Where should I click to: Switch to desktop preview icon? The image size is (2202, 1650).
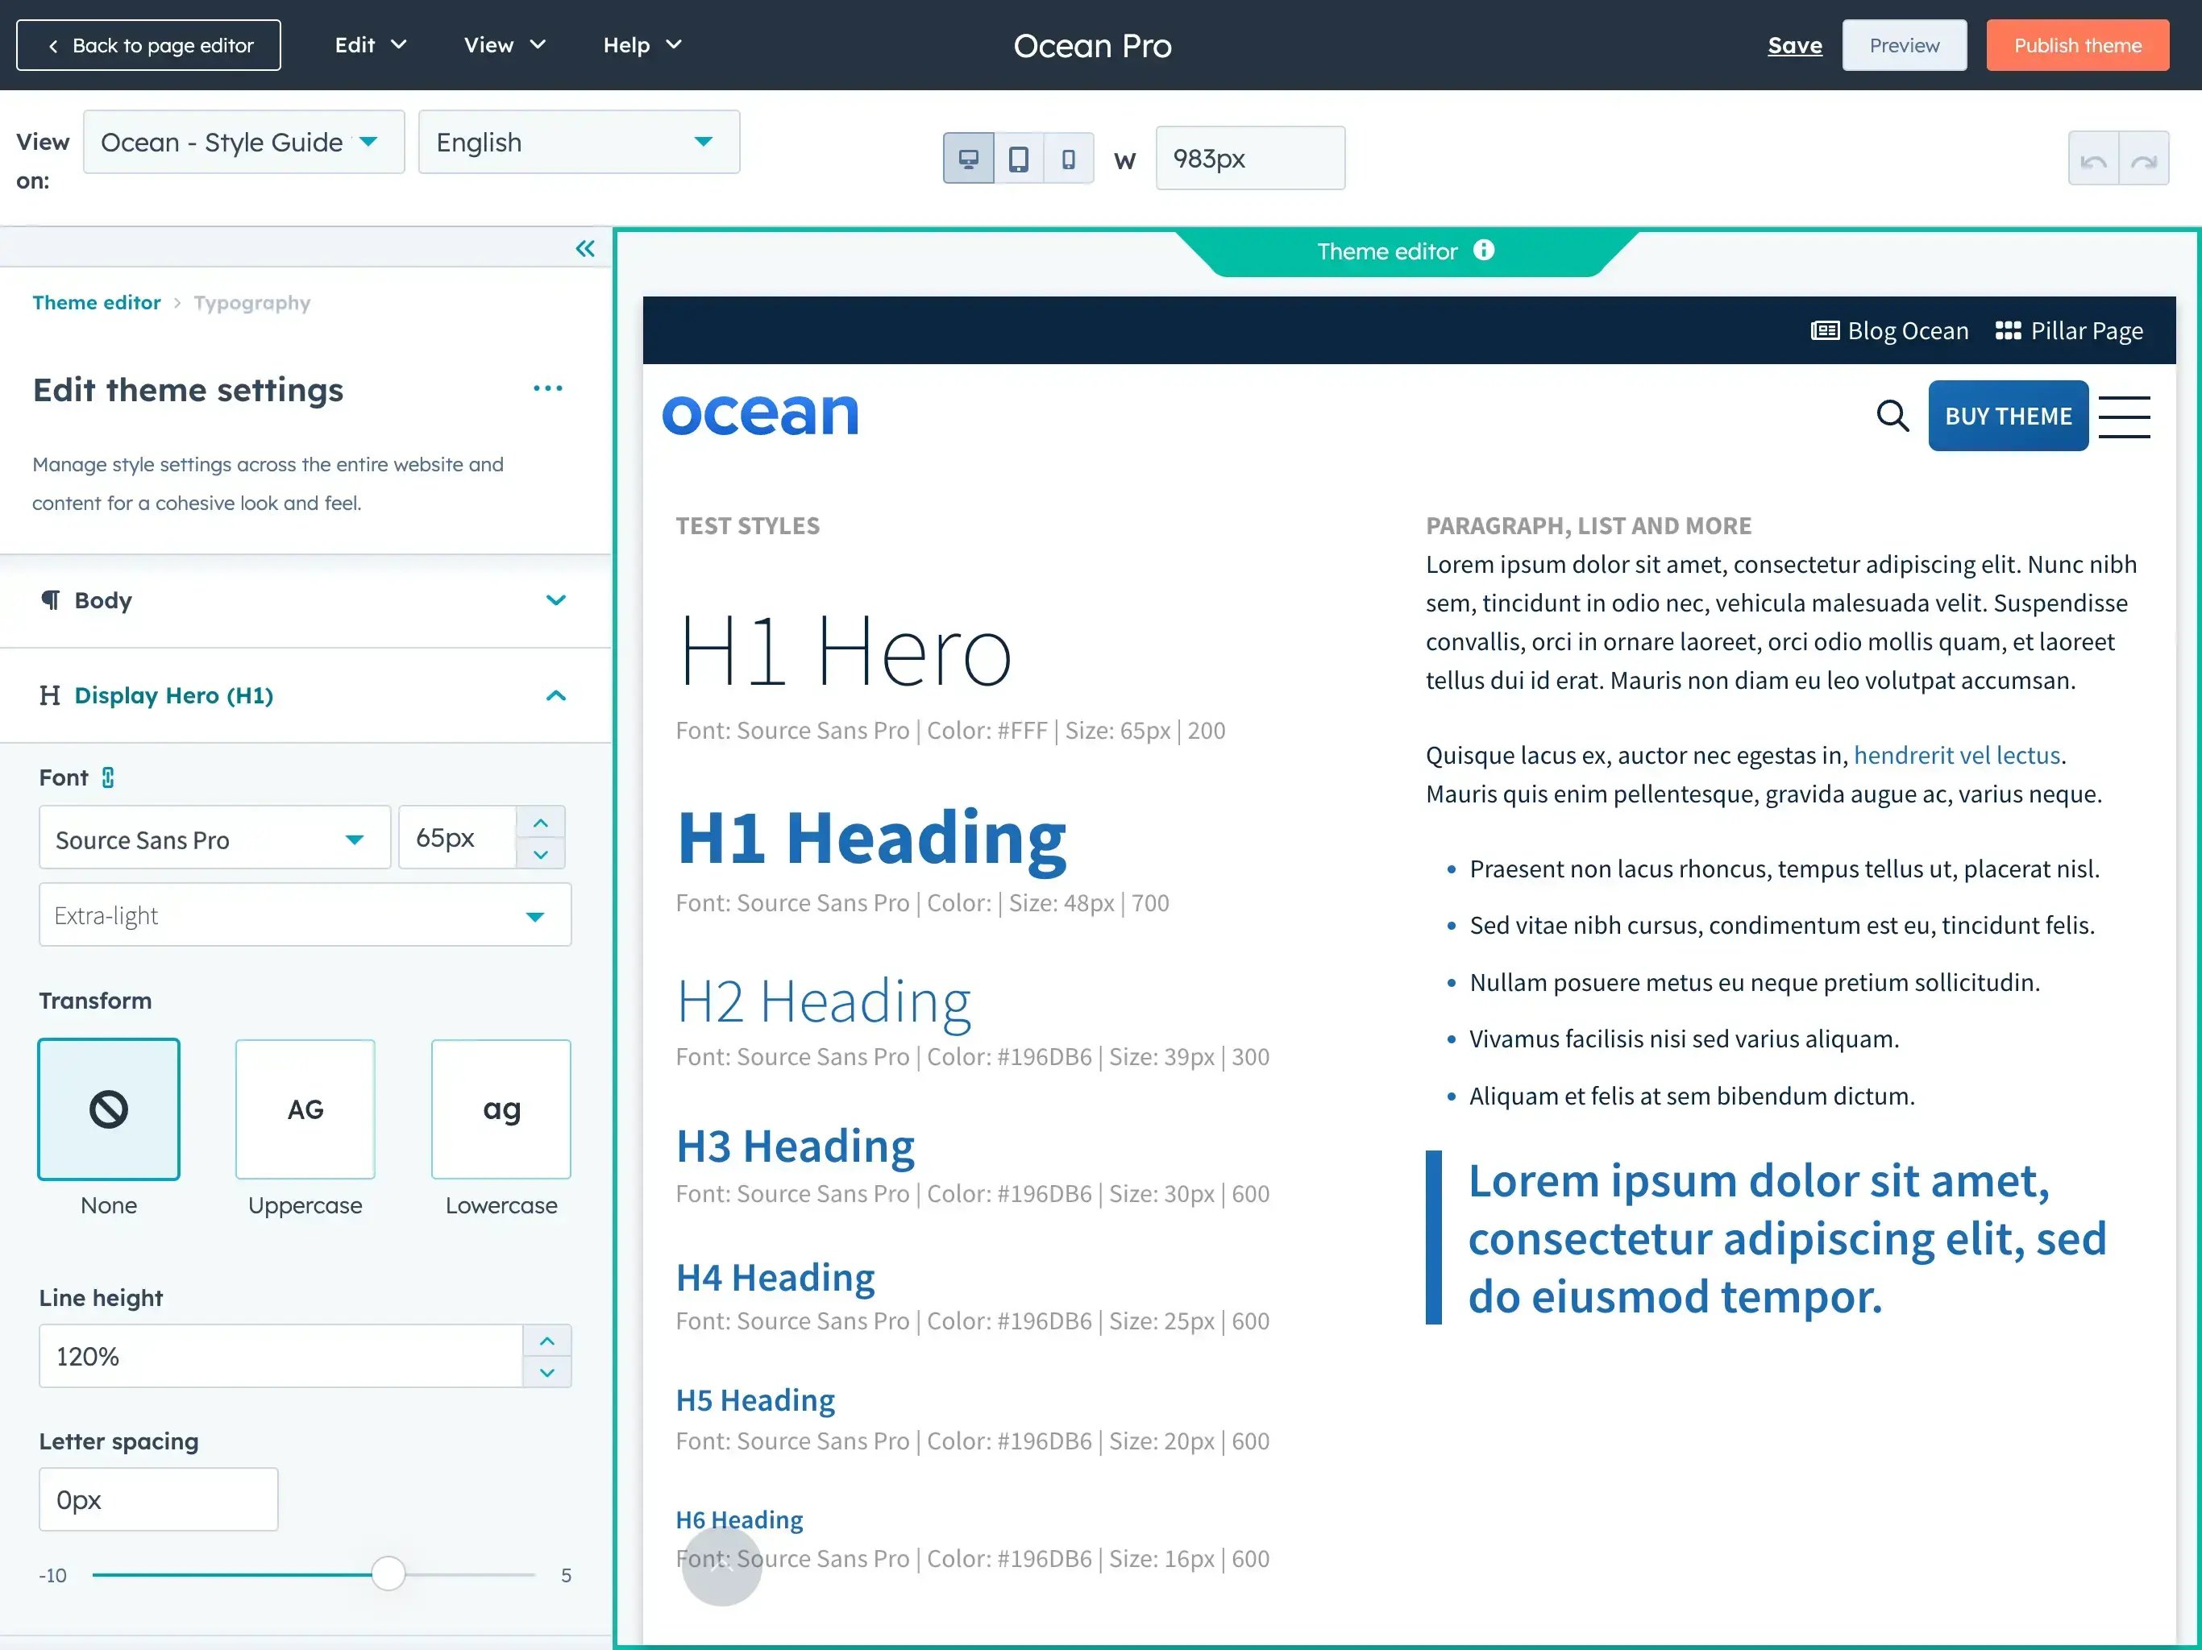[x=969, y=158]
